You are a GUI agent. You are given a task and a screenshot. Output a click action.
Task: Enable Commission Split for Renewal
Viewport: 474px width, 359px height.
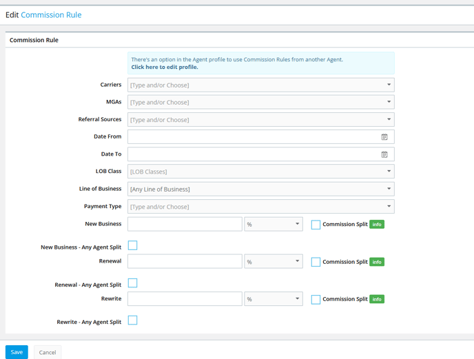(x=316, y=262)
